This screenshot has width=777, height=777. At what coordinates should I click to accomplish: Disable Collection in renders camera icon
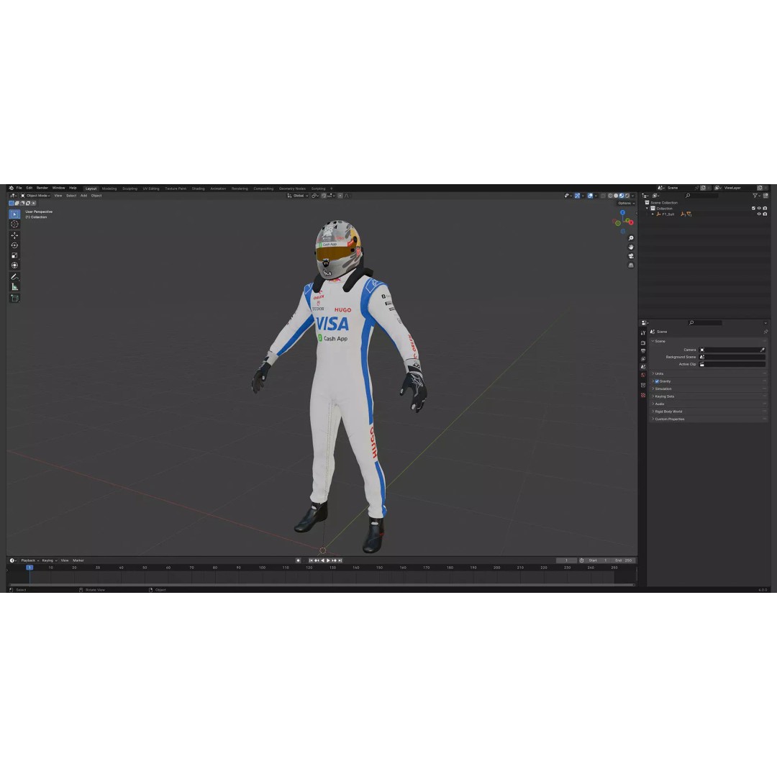point(765,209)
